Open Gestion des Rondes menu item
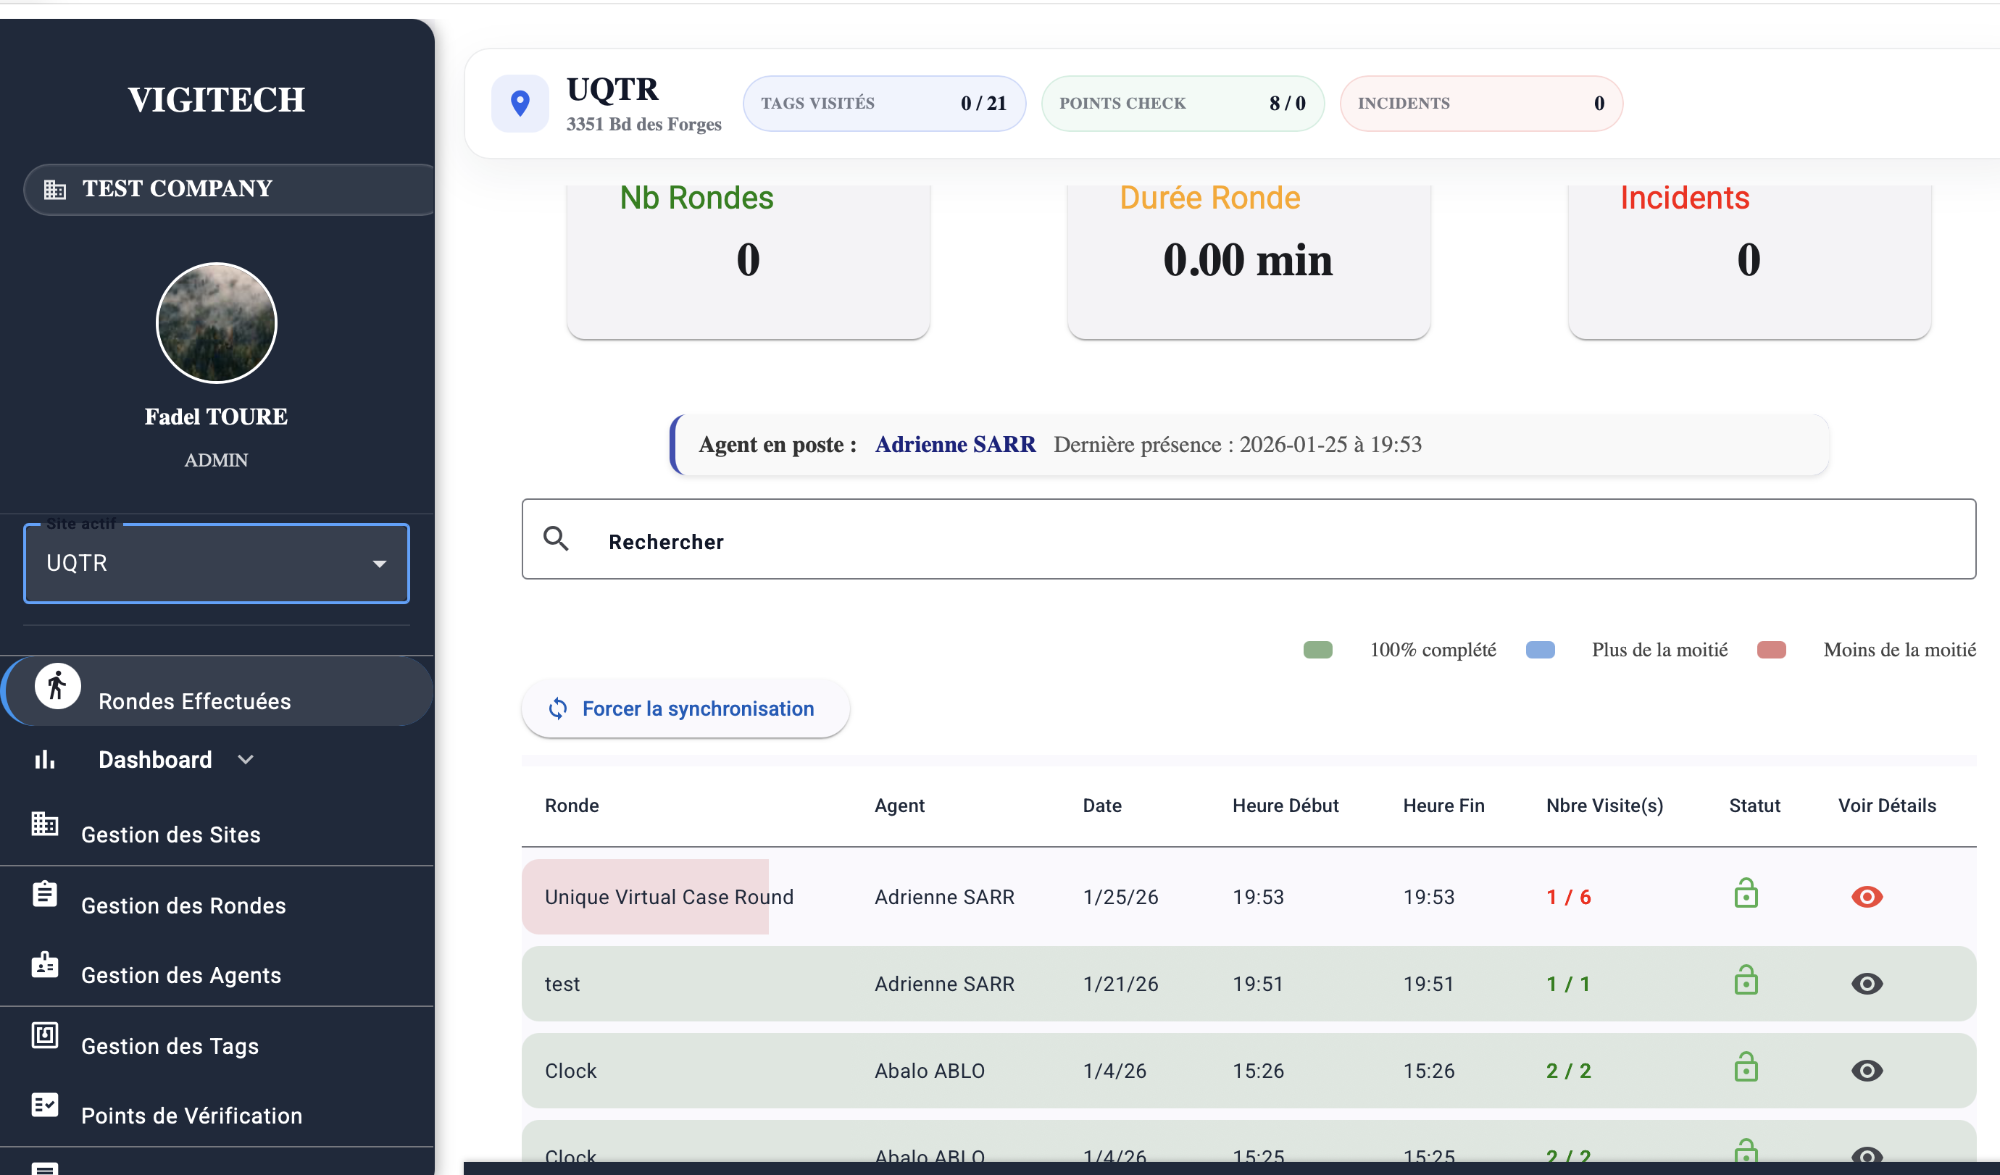The image size is (2000, 1175). click(183, 906)
